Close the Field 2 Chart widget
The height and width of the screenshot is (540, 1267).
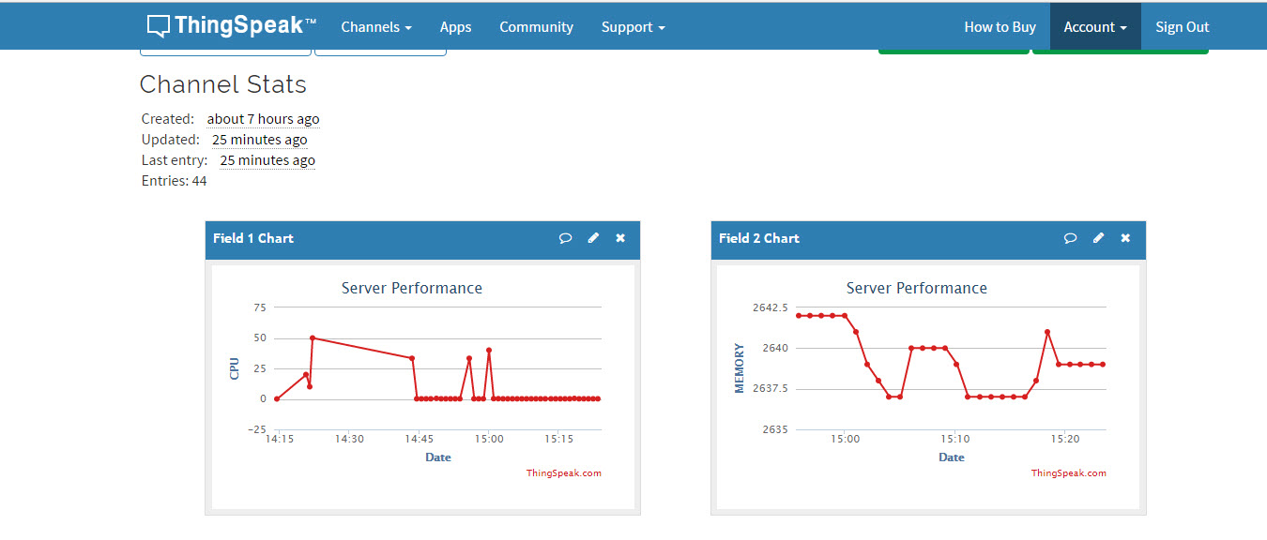tap(1124, 238)
